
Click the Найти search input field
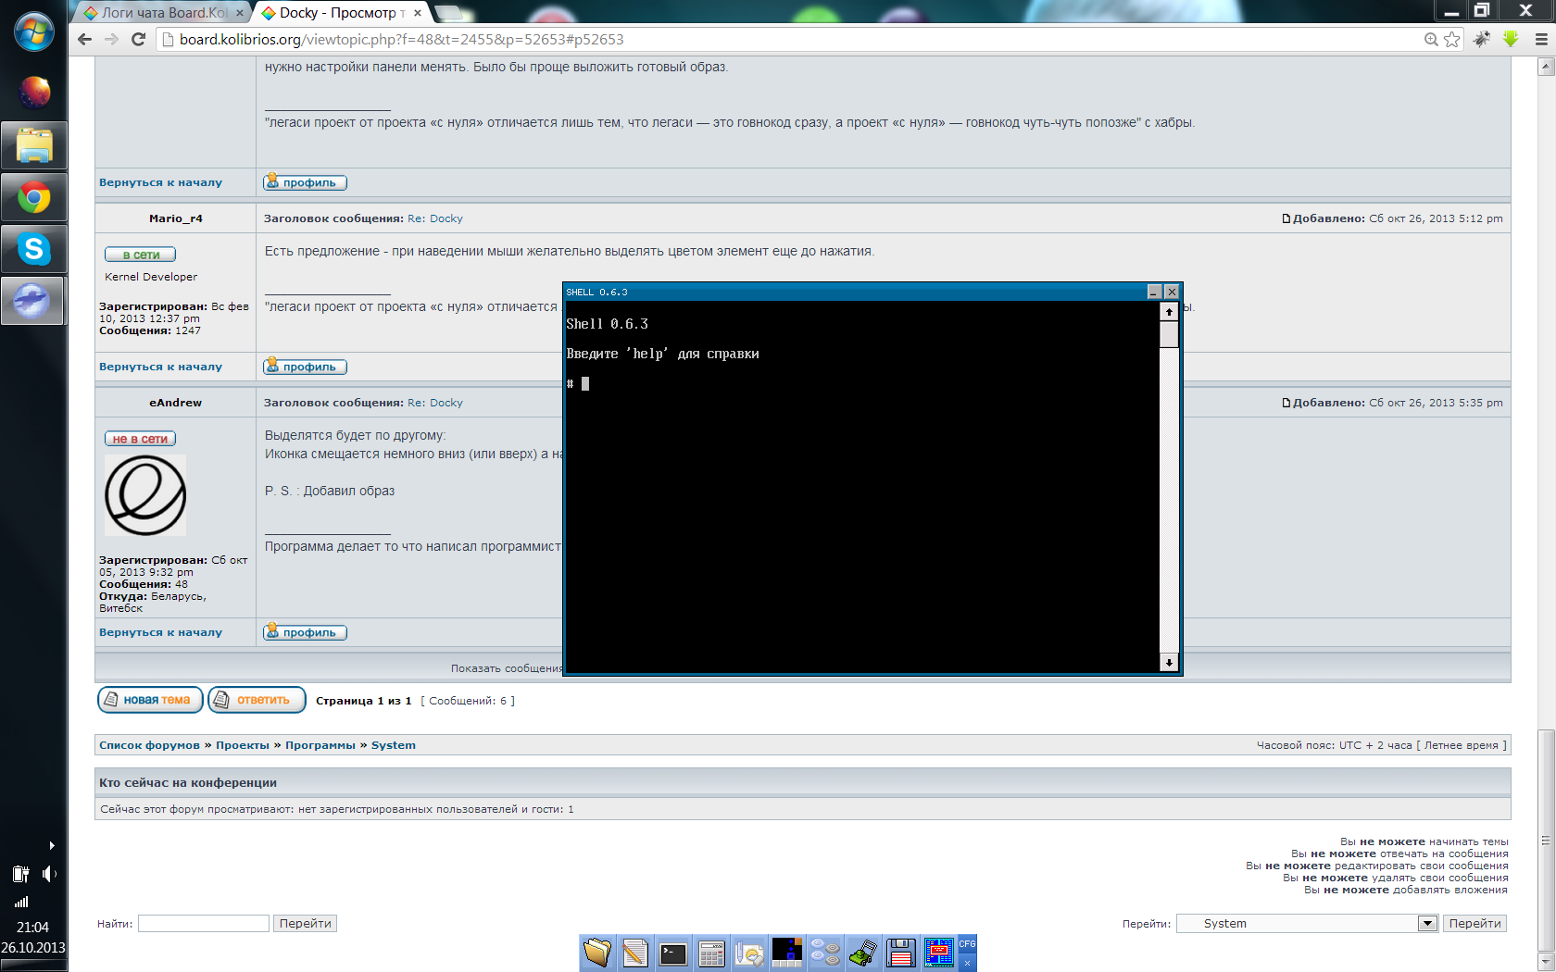pos(203,923)
